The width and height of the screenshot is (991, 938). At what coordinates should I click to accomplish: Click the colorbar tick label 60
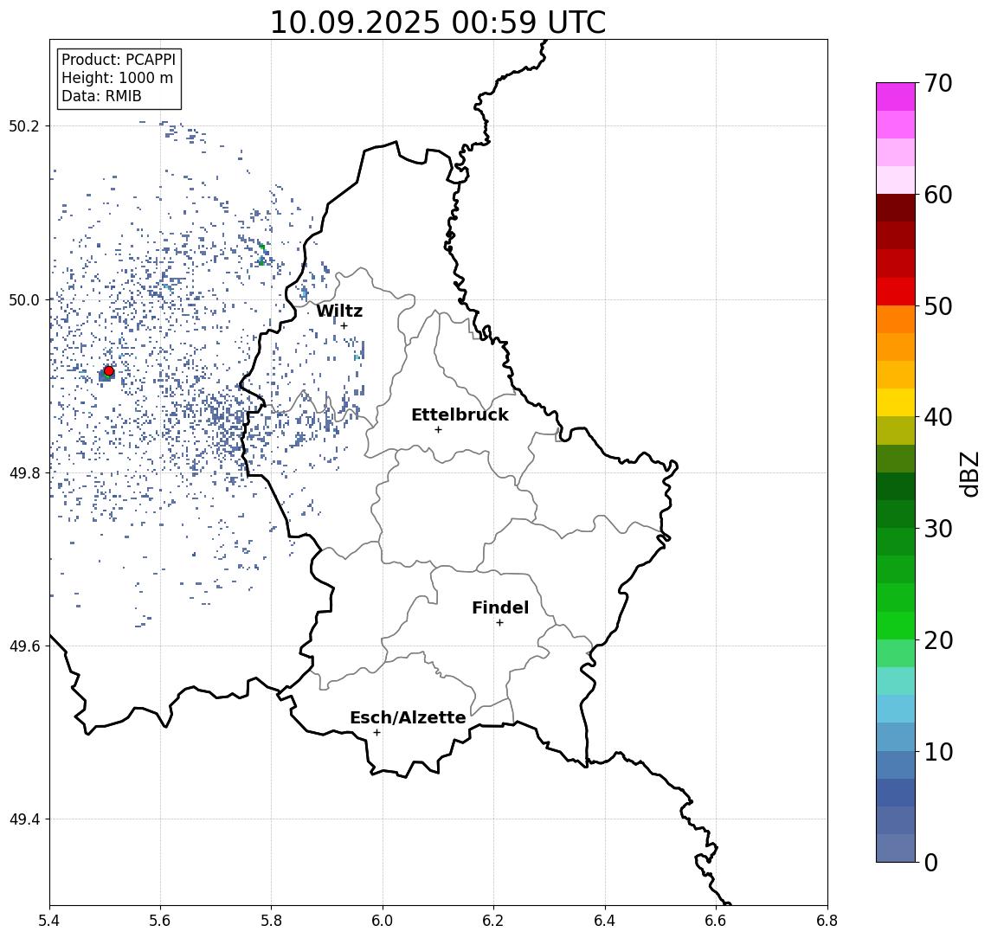point(938,196)
